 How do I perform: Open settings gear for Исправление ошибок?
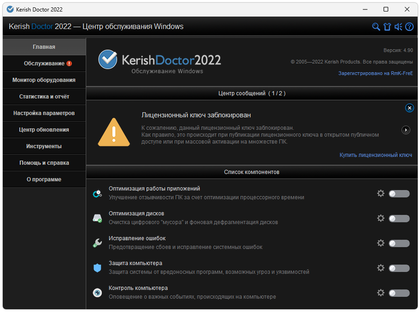click(381, 243)
